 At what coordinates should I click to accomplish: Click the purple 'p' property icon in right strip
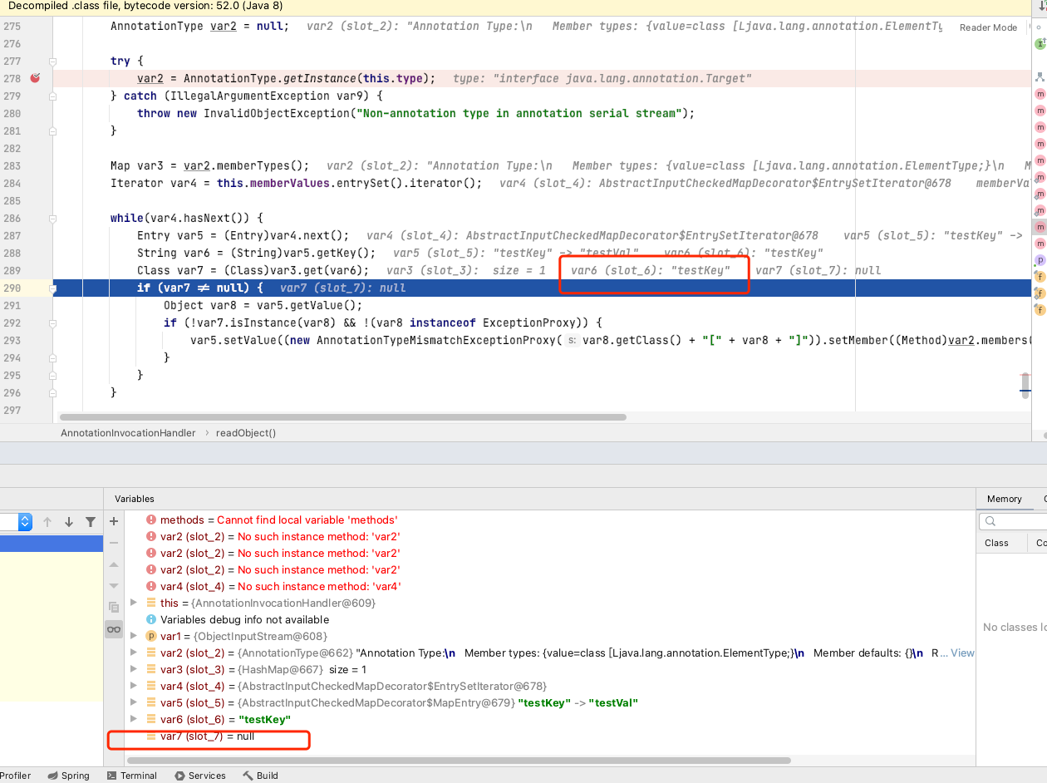pyautogui.click(x=1040, y=260)
